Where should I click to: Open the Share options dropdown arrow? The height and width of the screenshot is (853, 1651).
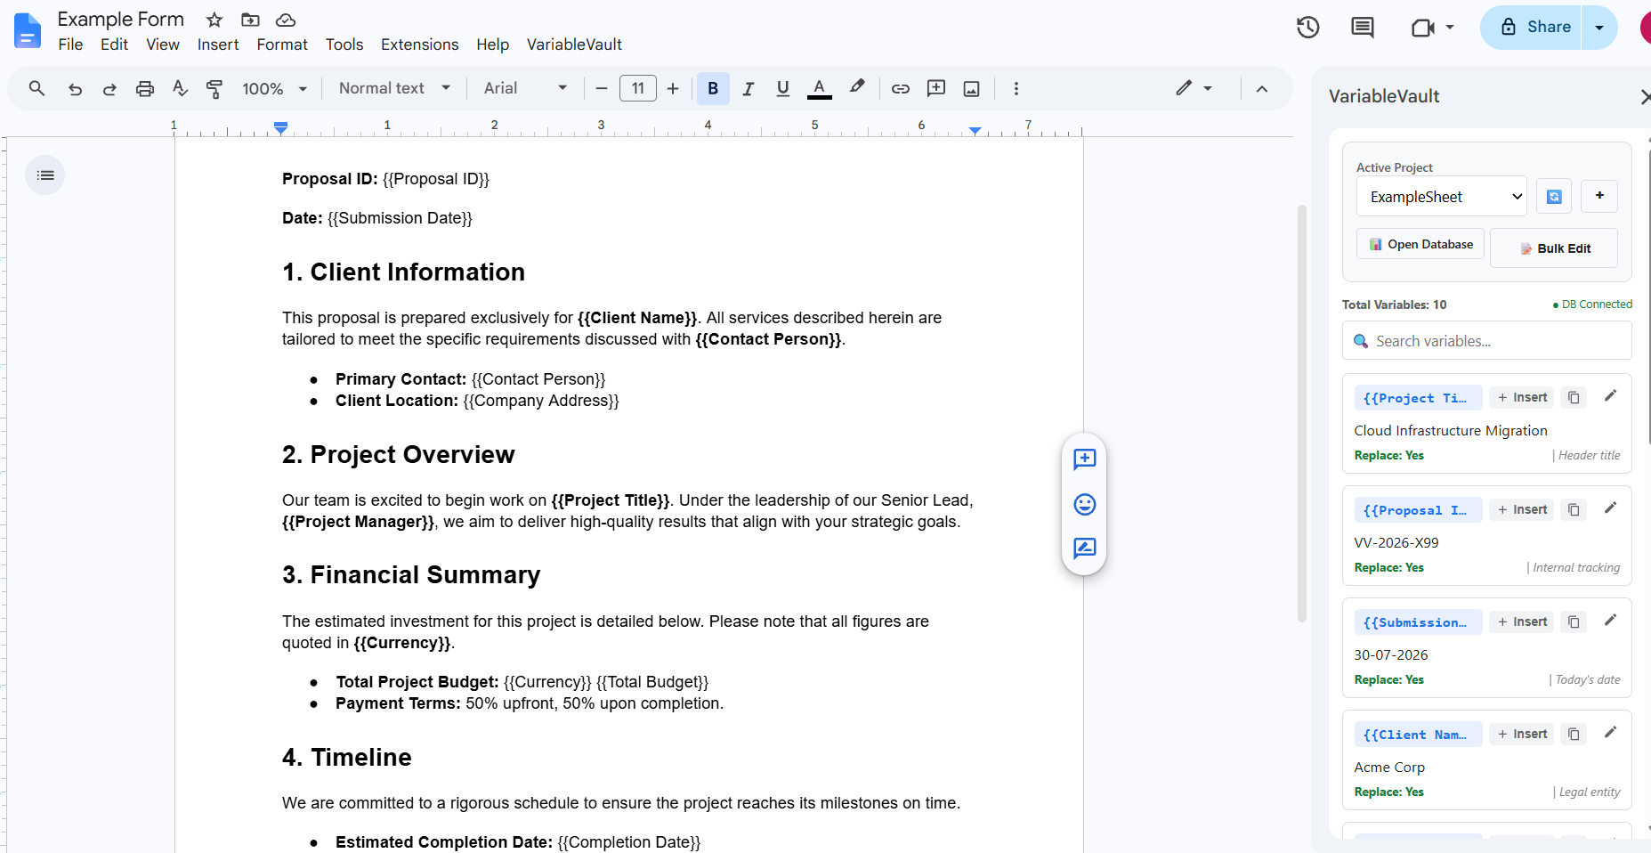(1599, 28)
